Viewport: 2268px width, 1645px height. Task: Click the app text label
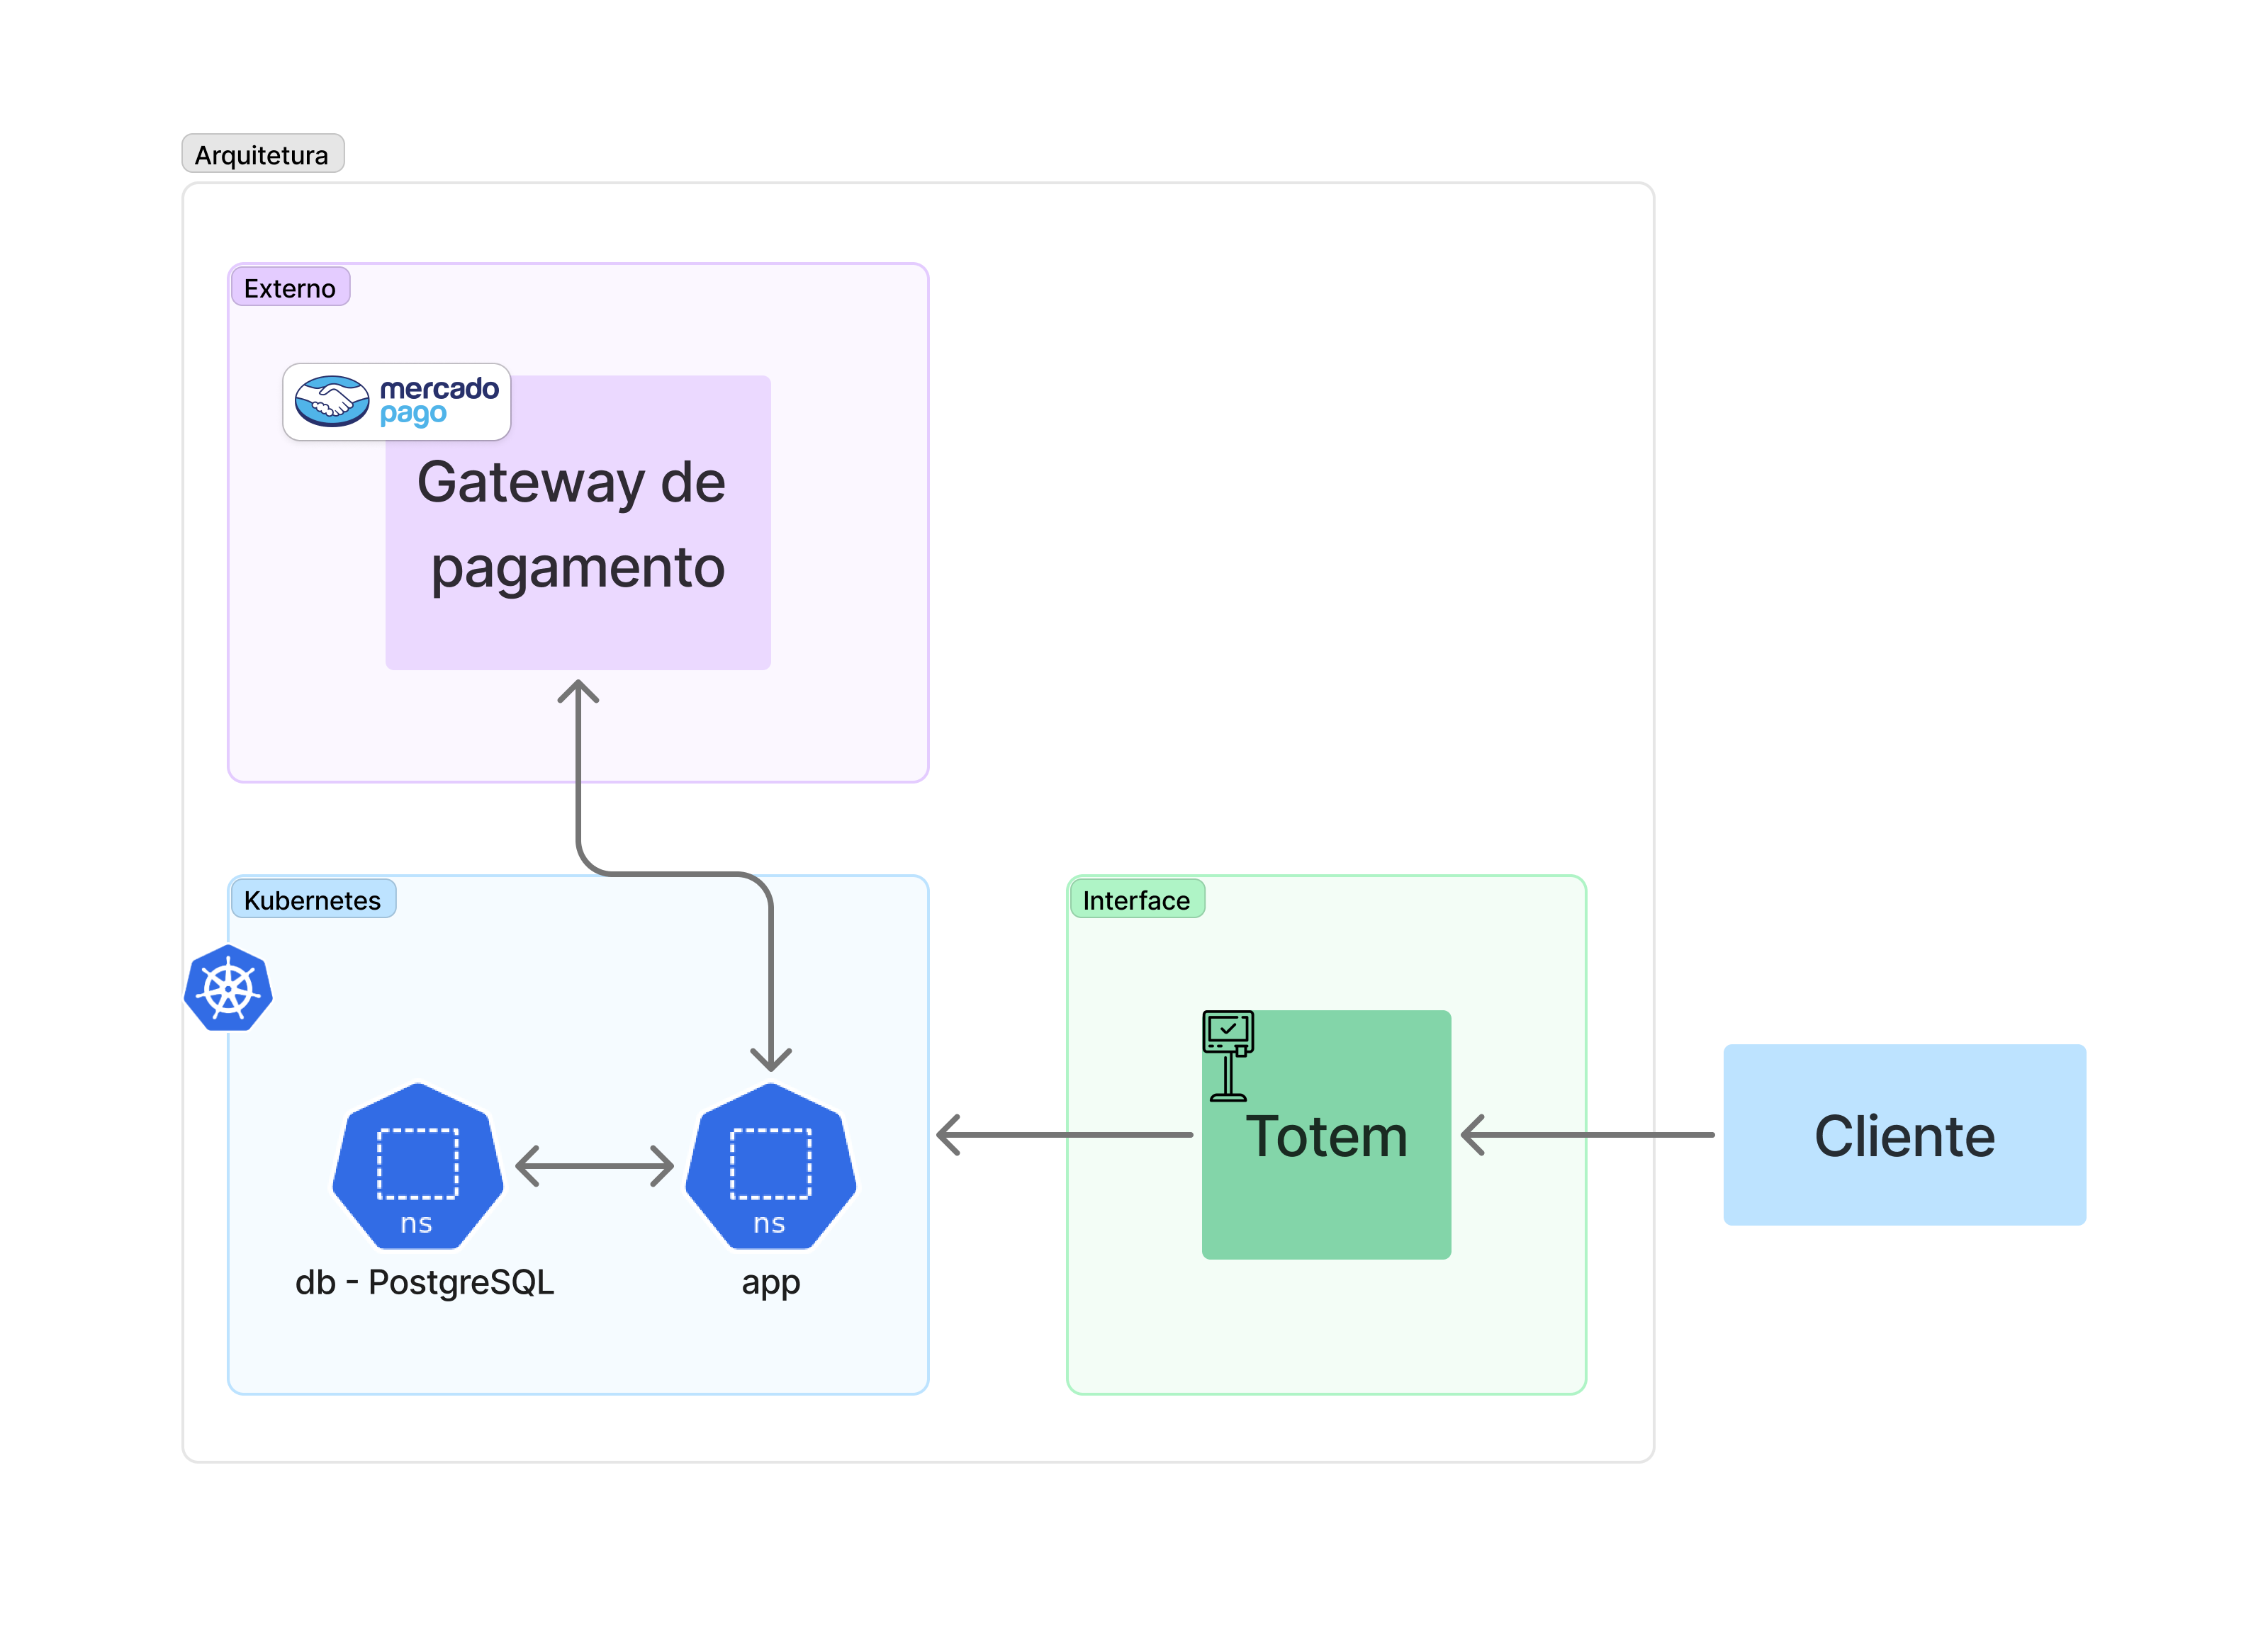(770, 1282)
